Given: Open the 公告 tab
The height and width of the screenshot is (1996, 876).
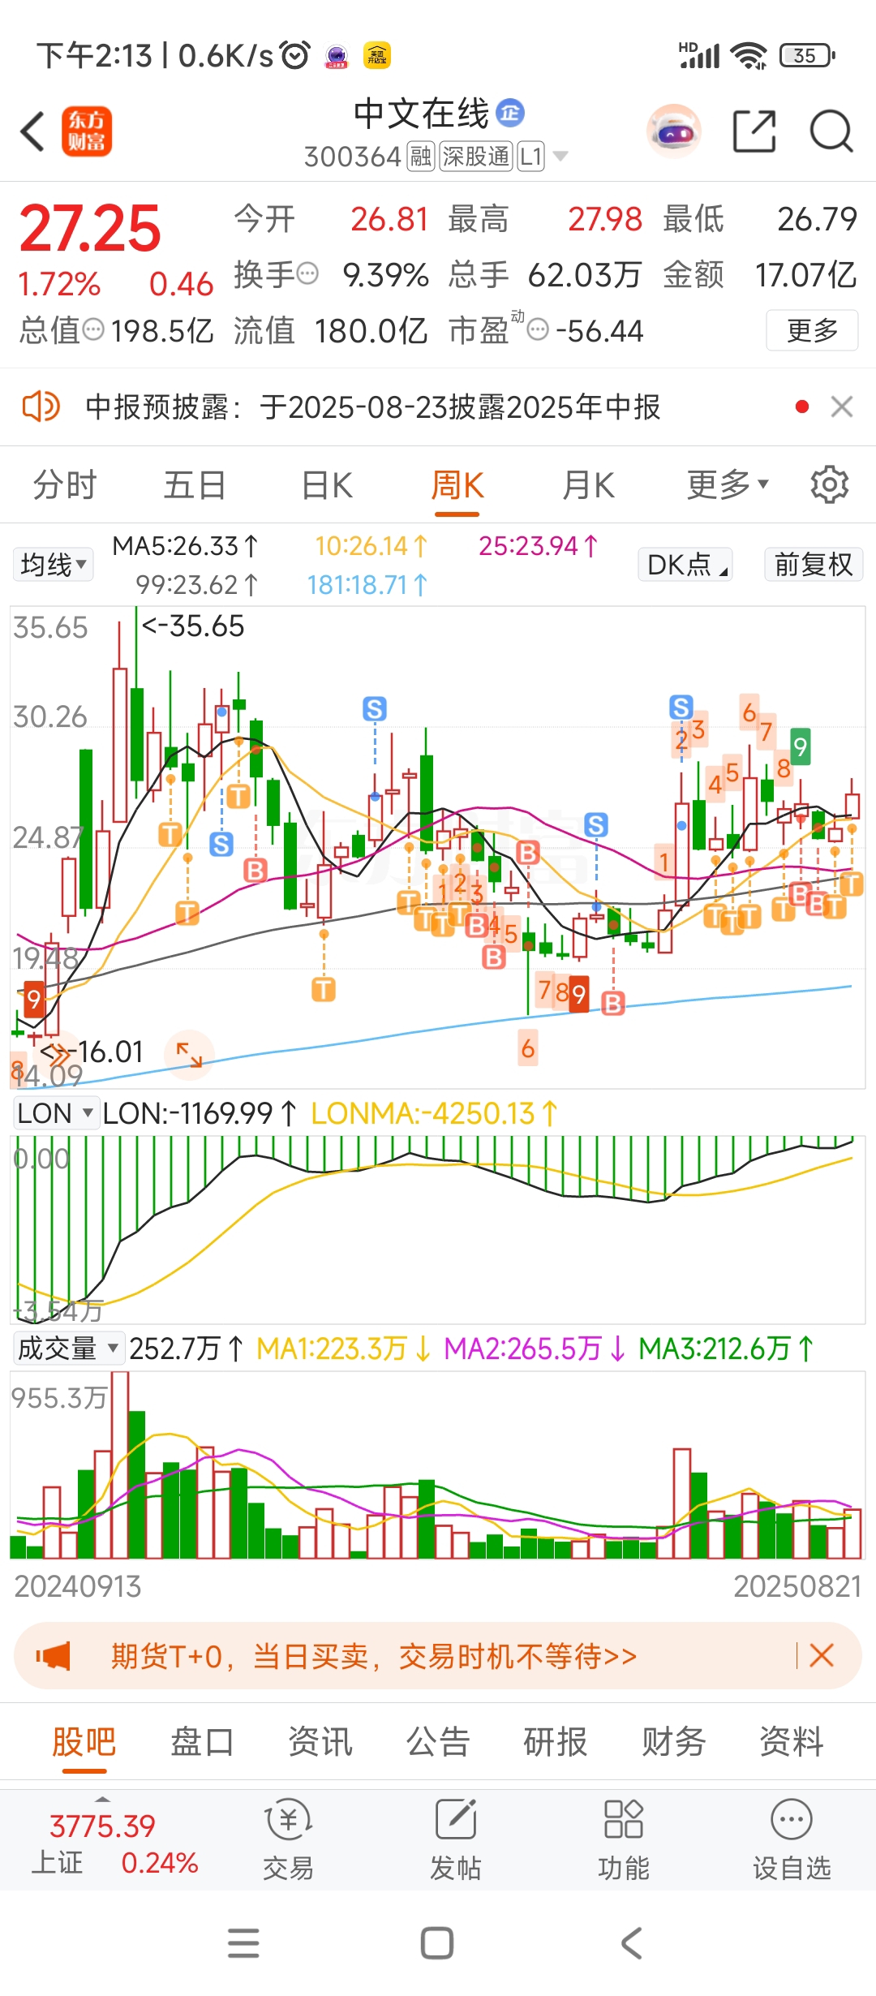Looking at the screenshot, I should pyautogui.click(x=438, y=1741).
